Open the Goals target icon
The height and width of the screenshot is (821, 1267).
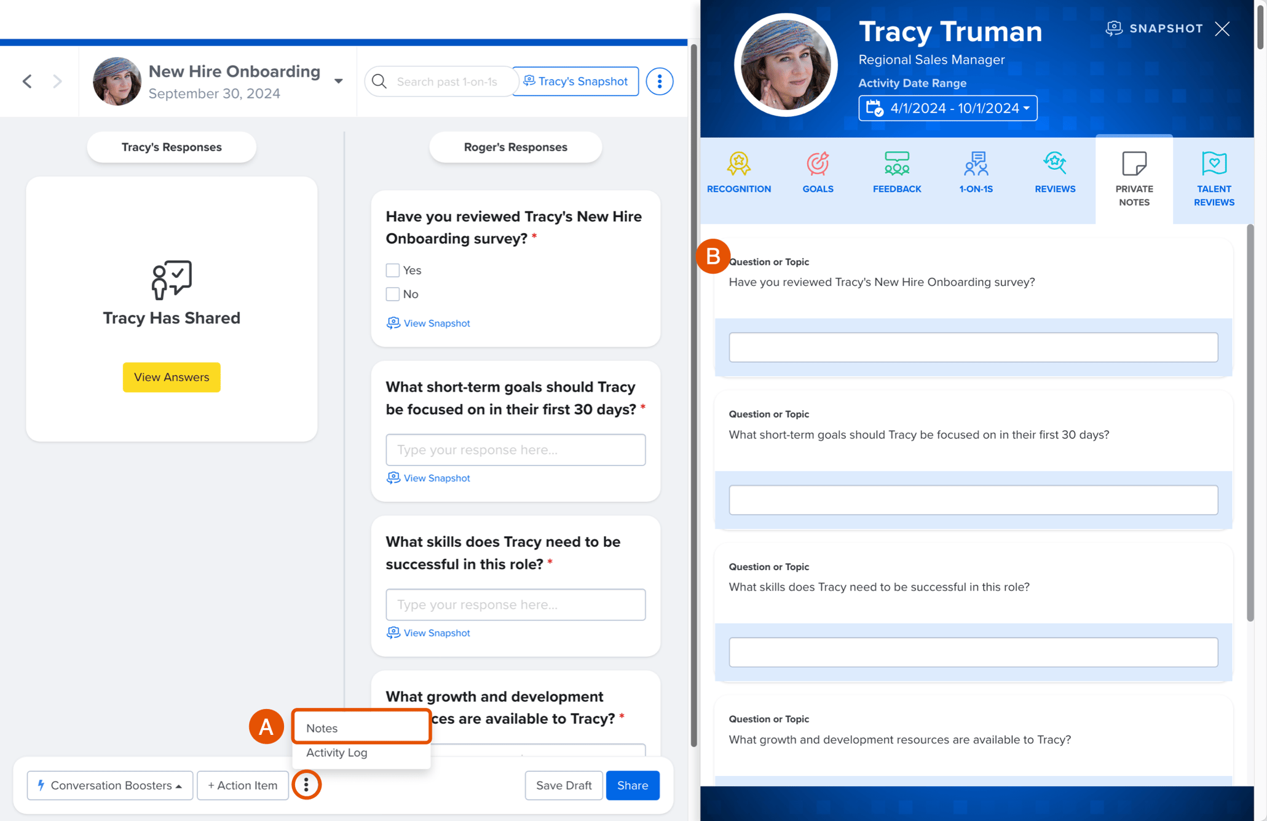[x=818, y=164]
